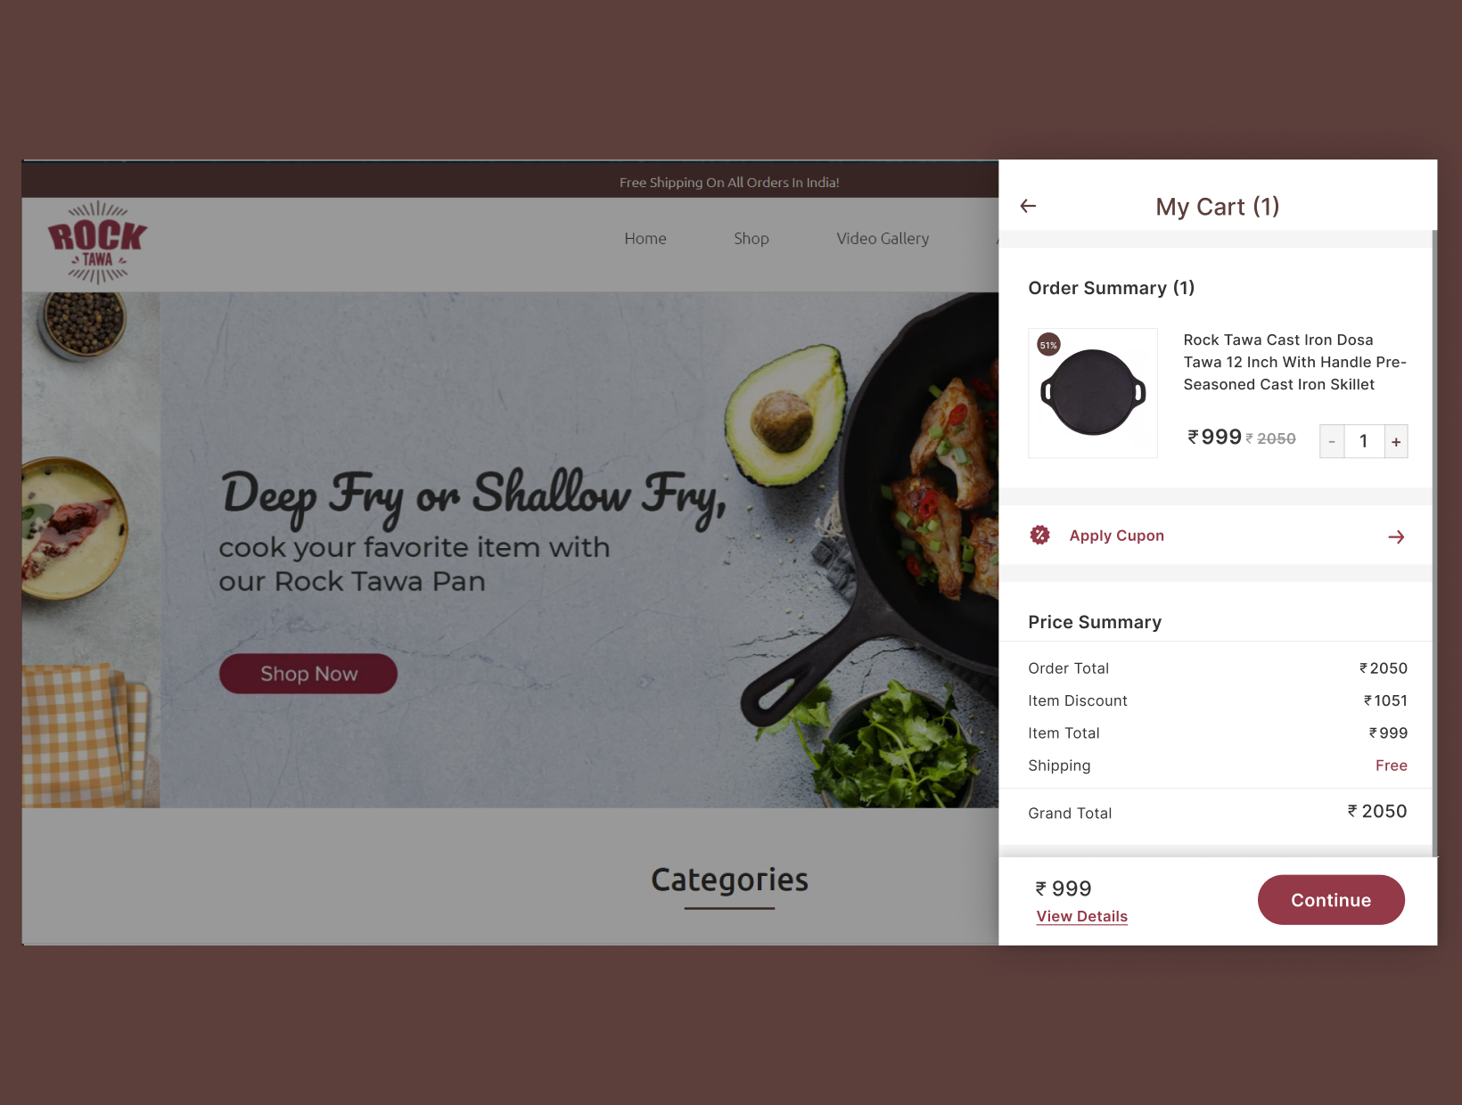Open the View Details link

point(1081,916)
